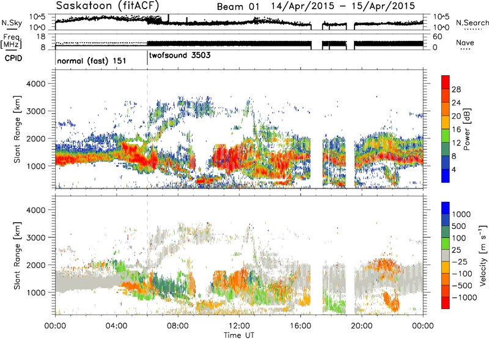The image size is (489, 339).
Task: Click the "25" label on velocity colorbar
Action: coord(457,250)
